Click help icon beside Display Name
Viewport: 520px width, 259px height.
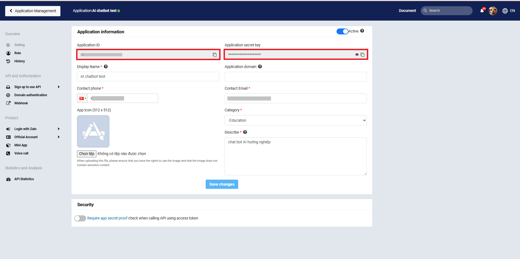(x=106, y=67)
